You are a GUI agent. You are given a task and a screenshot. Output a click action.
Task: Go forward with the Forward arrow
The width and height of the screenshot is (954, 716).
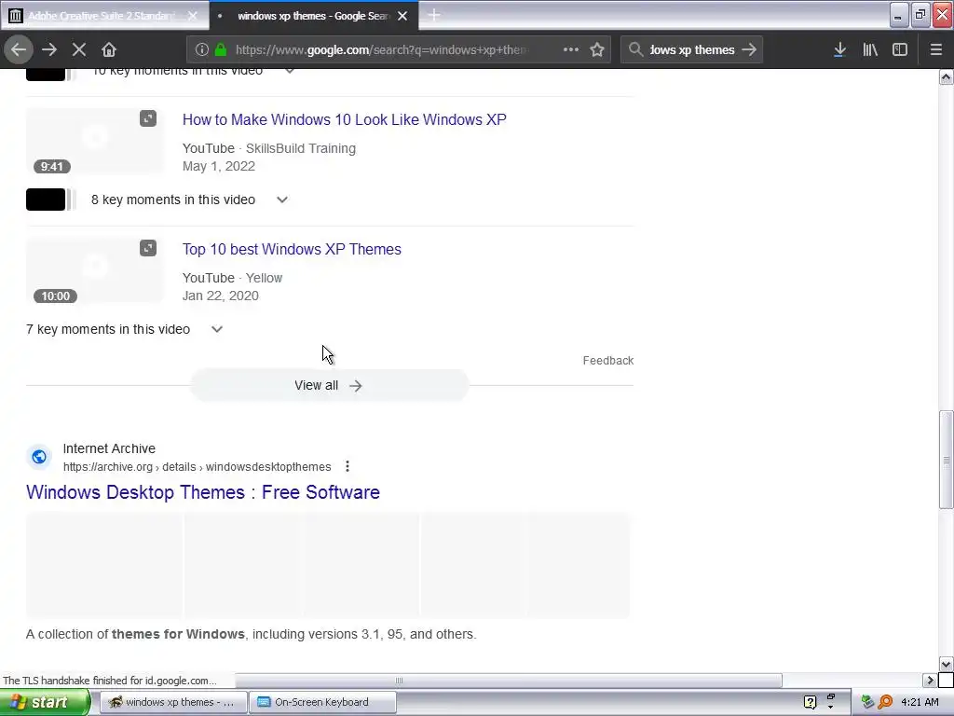click(x=49, y=49)
